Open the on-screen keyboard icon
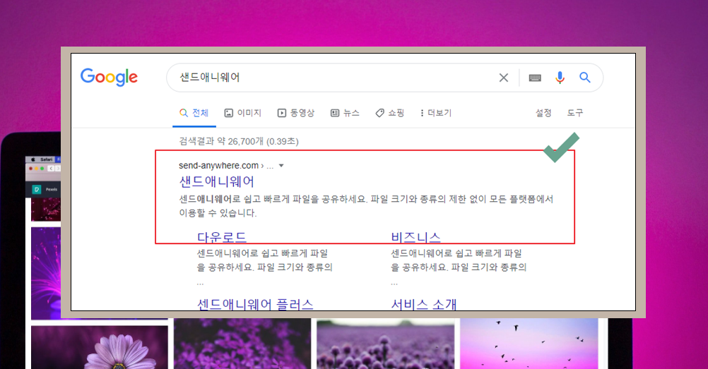Viewport: 708px width, 369px height. pos(535,78)
